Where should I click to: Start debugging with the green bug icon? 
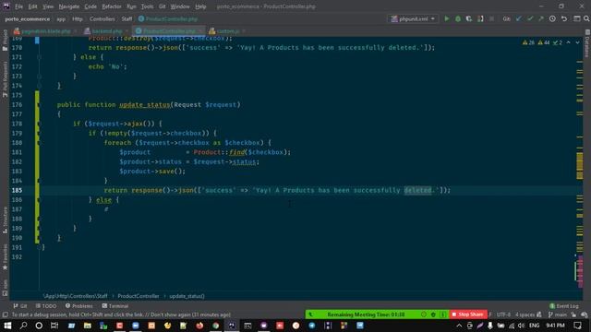458,18
